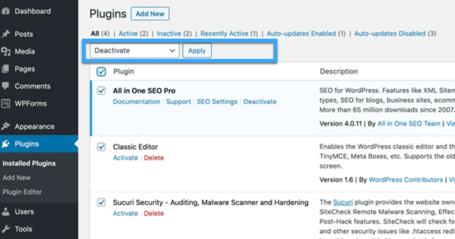Deactivate All in One SEO Pro link

pyautogui.click(x=260, y=102)
